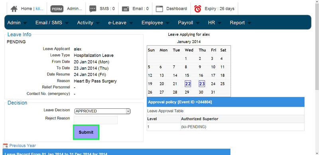Expand the Report menu
This screenshot has width=319, height=155.
[x=240, y=23]
